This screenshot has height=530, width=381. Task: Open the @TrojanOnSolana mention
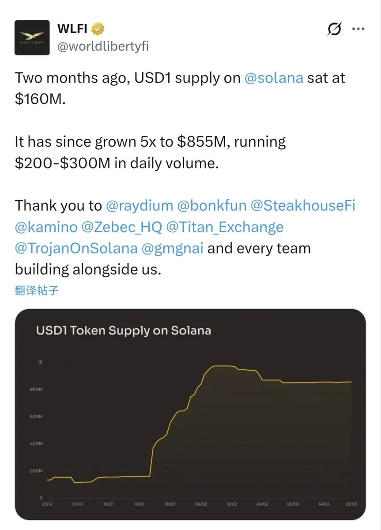click(x=76, y=248)
